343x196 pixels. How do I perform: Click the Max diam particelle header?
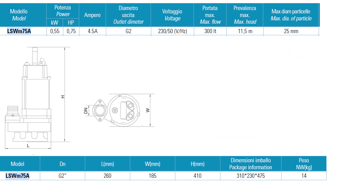coord(291,15)
